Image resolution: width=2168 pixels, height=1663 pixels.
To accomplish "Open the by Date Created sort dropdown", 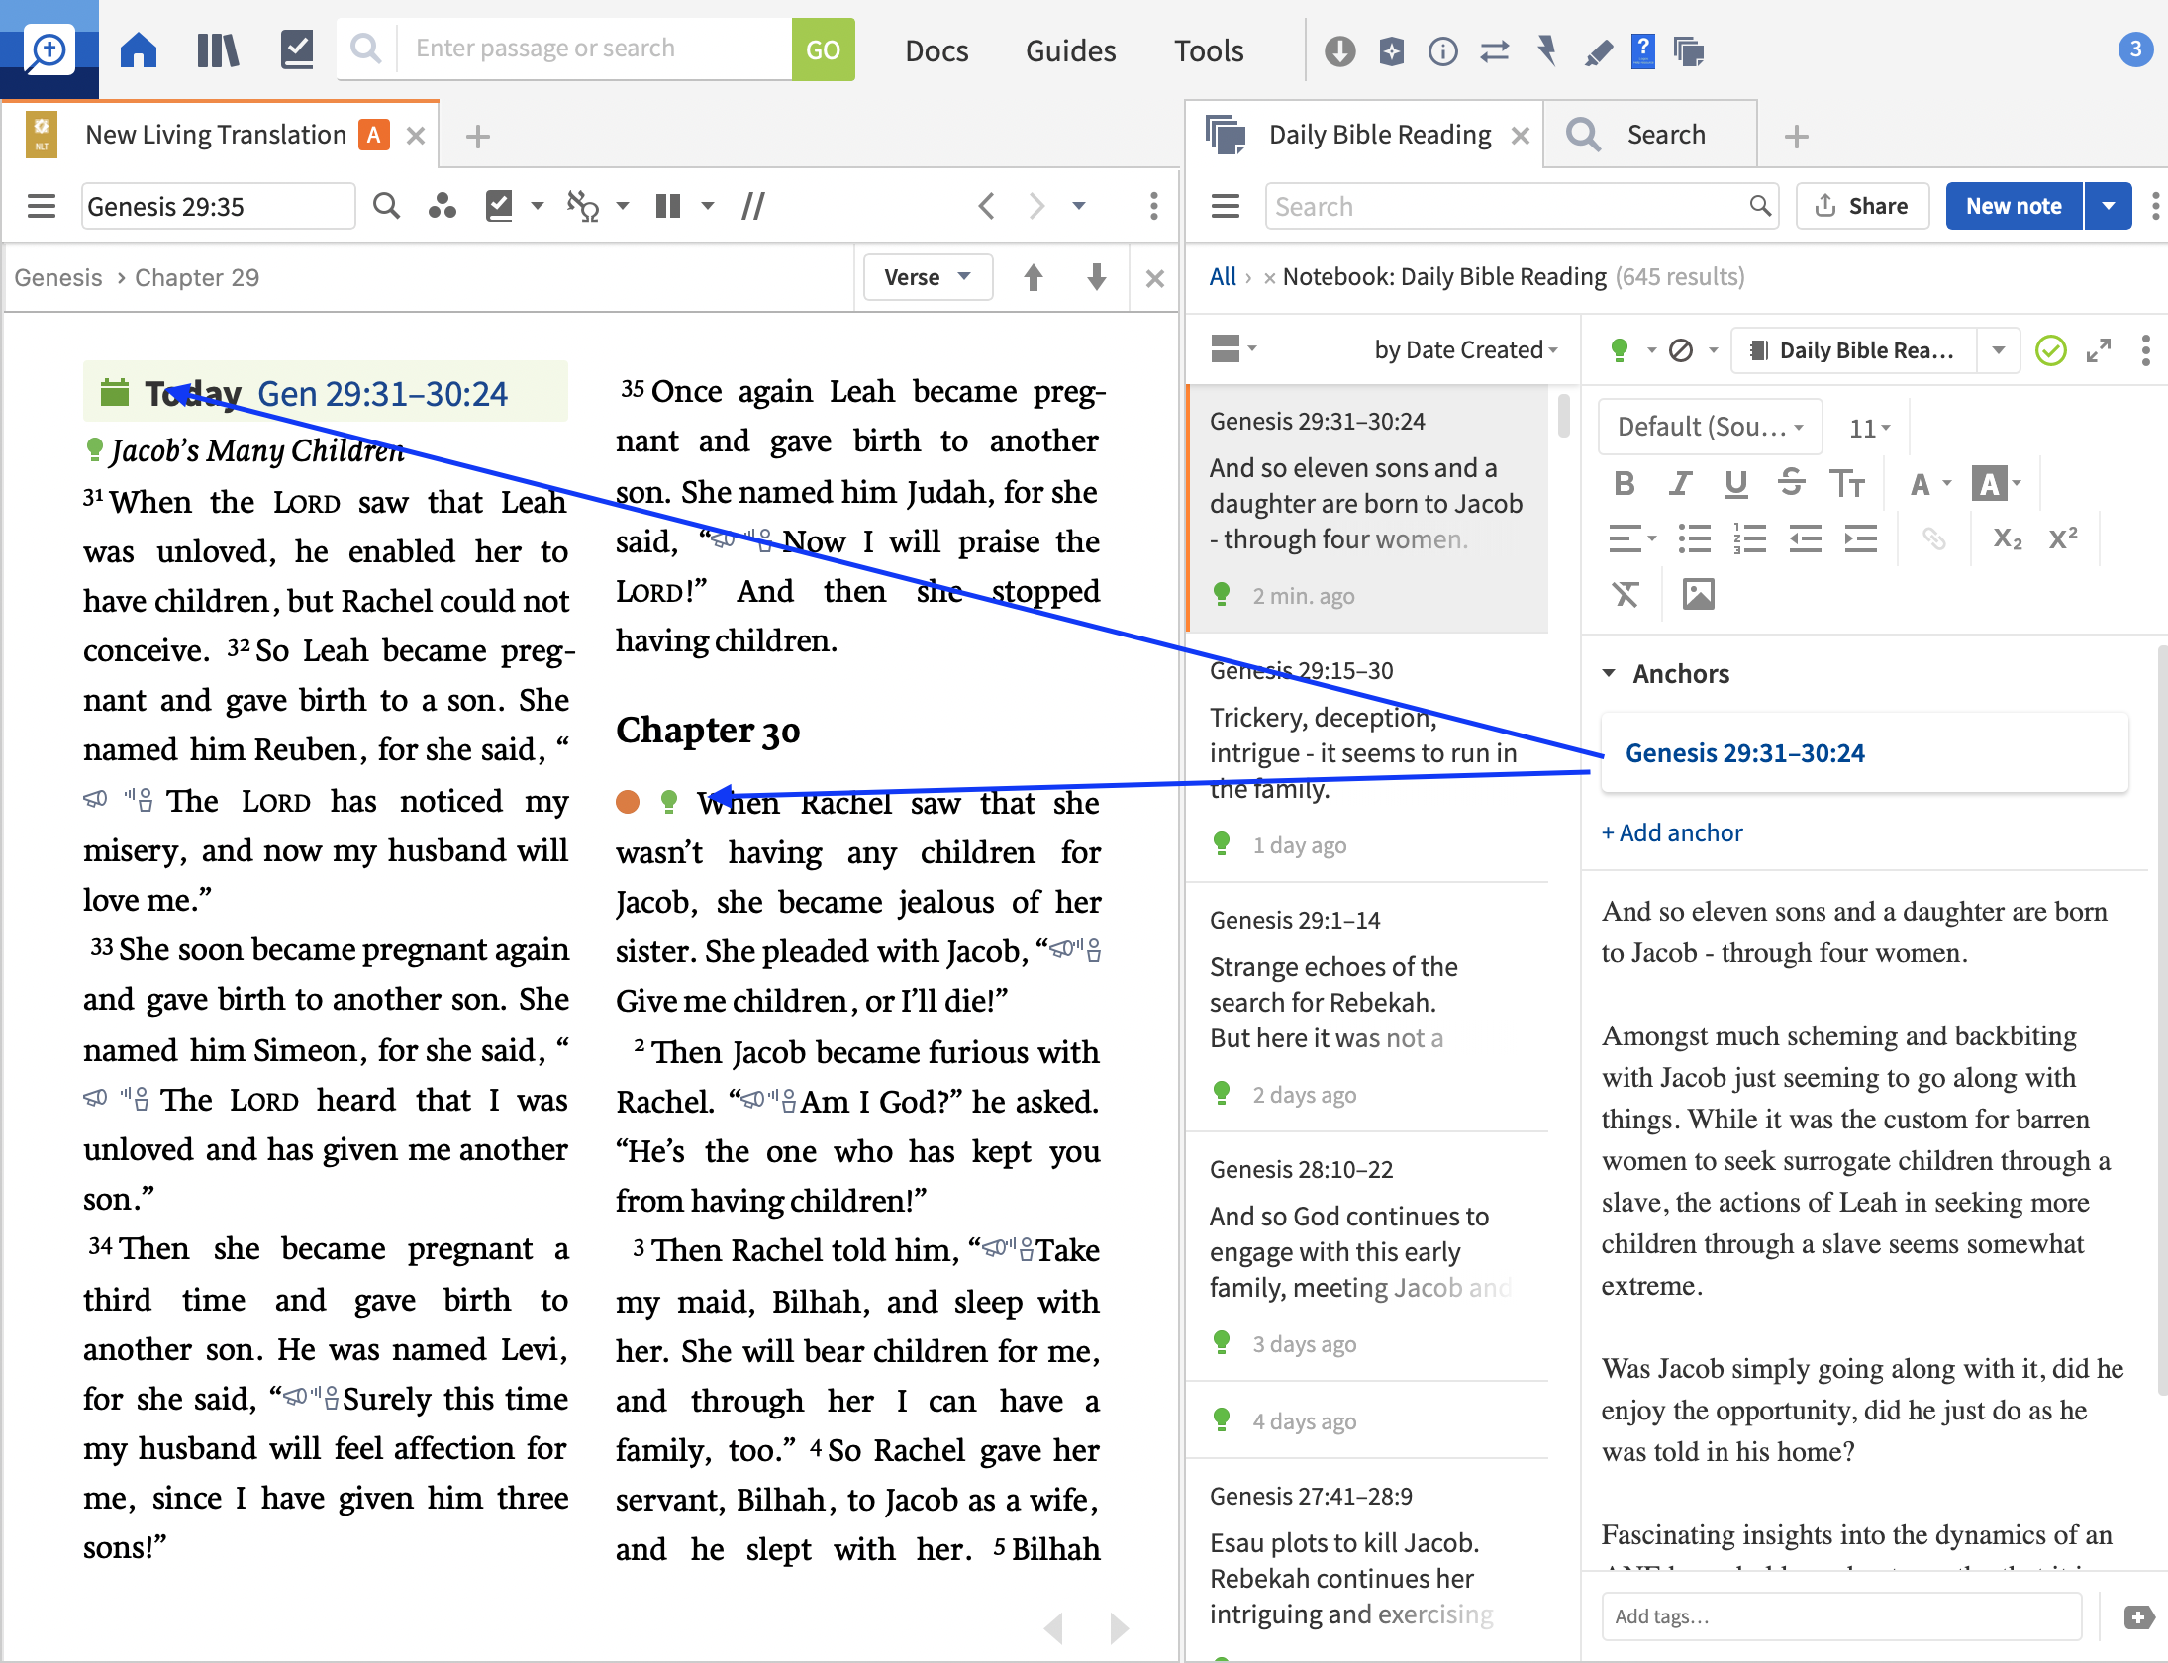I will coord(1465,349).
